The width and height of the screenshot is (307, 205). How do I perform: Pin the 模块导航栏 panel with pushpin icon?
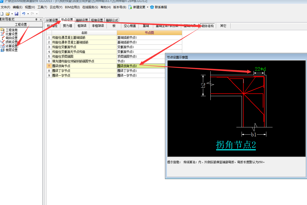pos(36,19)
